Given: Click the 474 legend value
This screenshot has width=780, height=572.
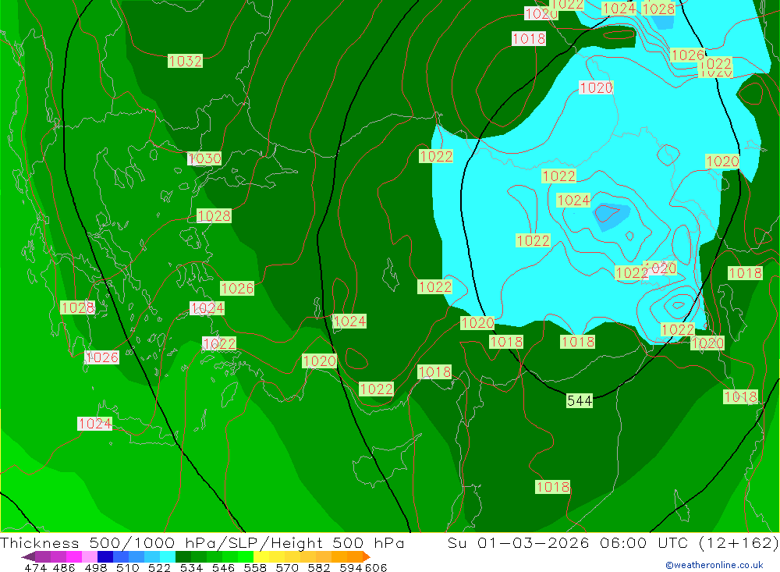Looking at the screenshot, I should (x=35, y=567).
